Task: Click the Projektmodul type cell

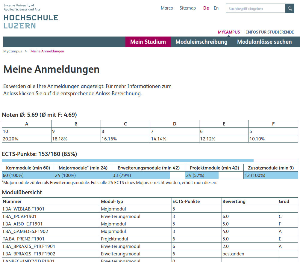Action: pos(136,239)
